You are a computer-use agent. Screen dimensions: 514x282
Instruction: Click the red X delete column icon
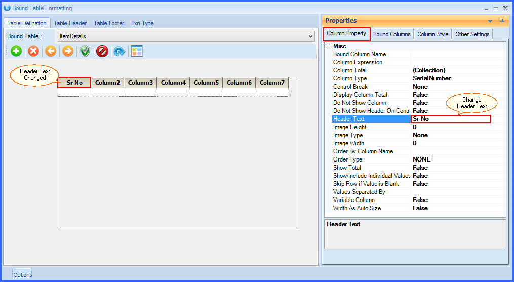33,51
